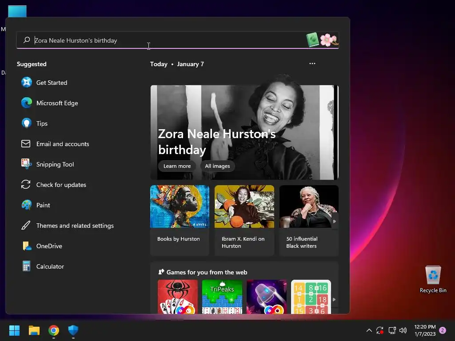455x341 pixels.
Task: Launch Microsoft Edge from suggested list
Action: (x=26, y=103)
